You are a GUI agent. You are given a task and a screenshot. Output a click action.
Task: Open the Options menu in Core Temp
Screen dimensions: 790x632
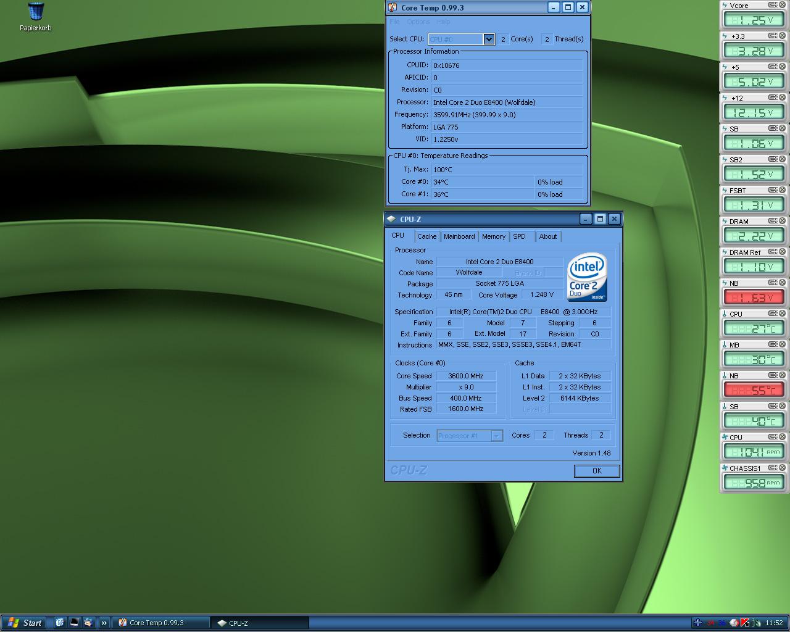pos(418,22)
